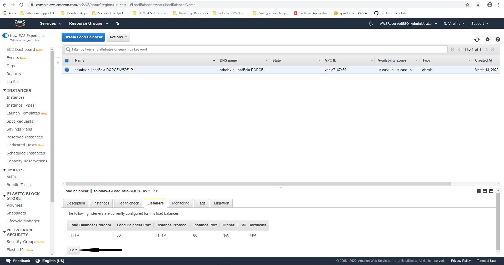Bookmark this page with star icon
The image size is (504, 265).
pos(467,5)
